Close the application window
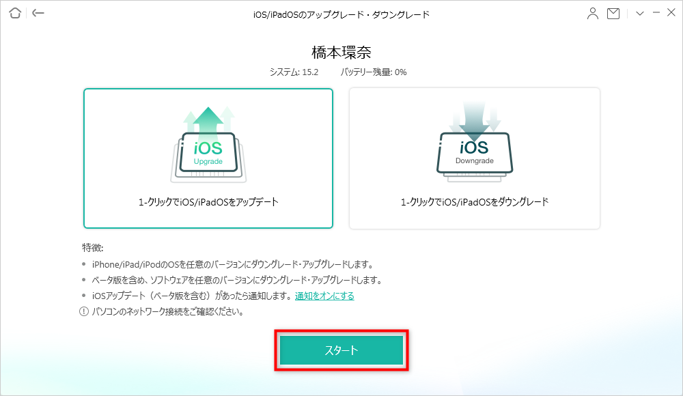The height and width of the screenshot is (396, 683). pos(671,13)
